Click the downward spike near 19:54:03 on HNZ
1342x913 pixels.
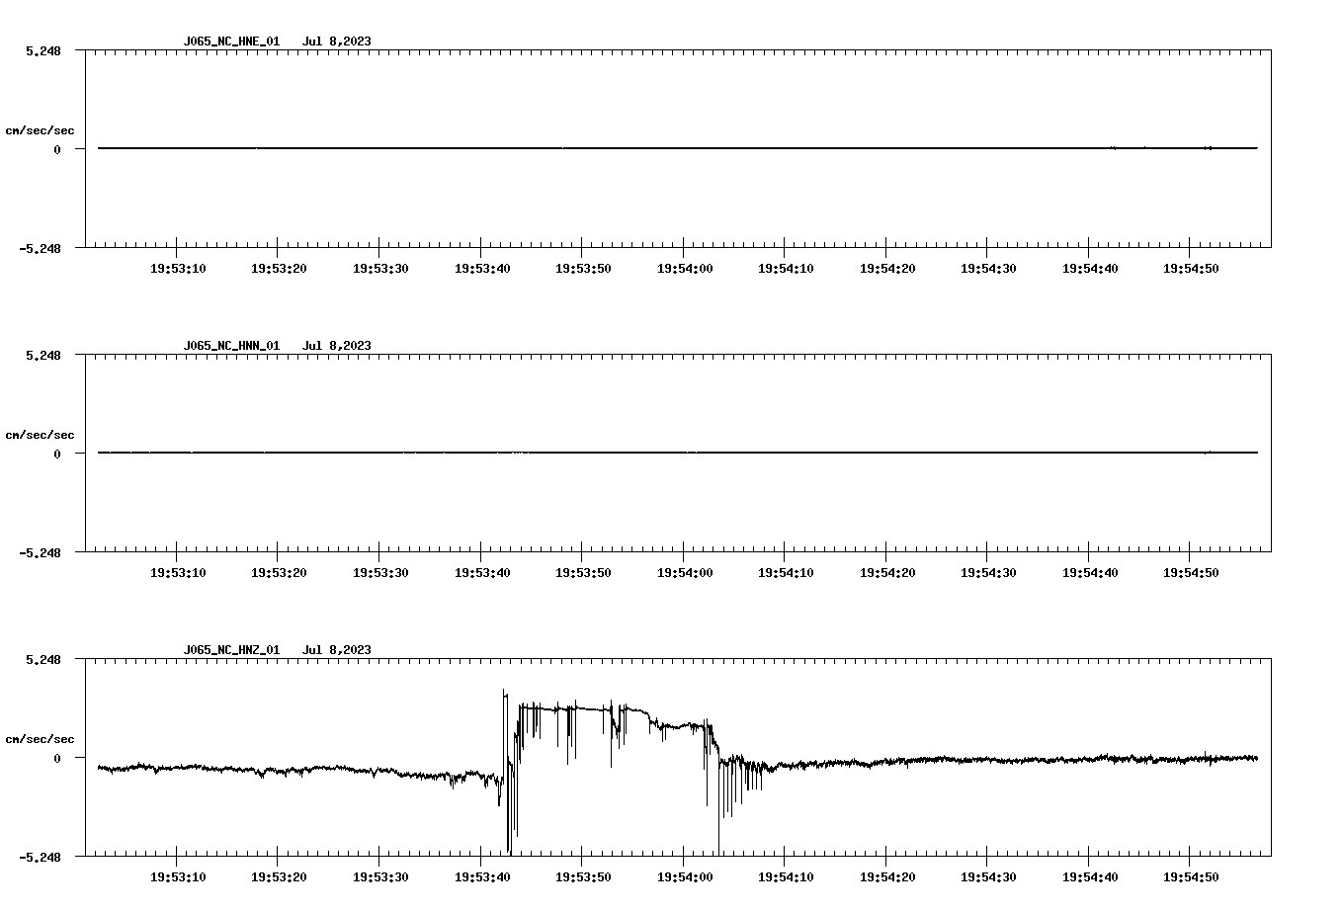(x=719, y=810)
